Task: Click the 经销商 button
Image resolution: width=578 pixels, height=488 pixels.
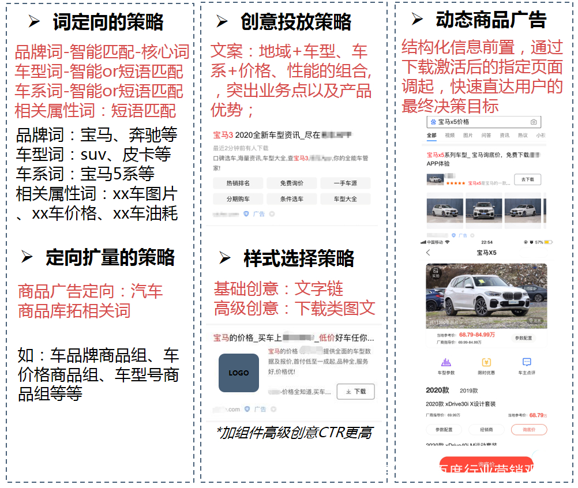Action: (x=486, y=430)
